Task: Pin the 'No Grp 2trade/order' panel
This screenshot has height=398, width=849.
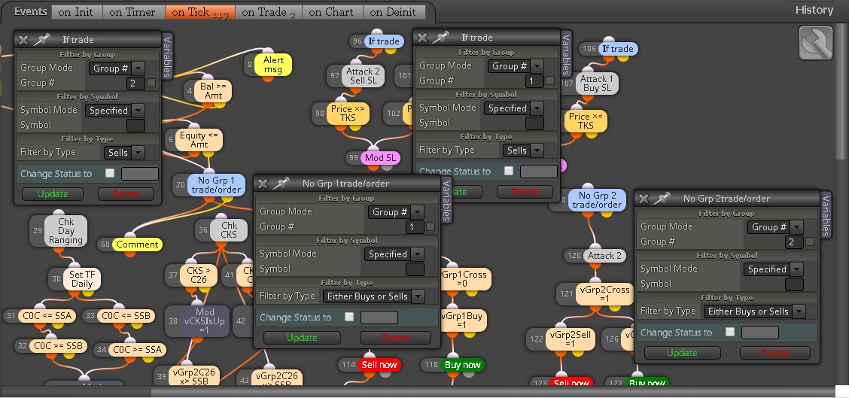Action: tap(661, 199)
